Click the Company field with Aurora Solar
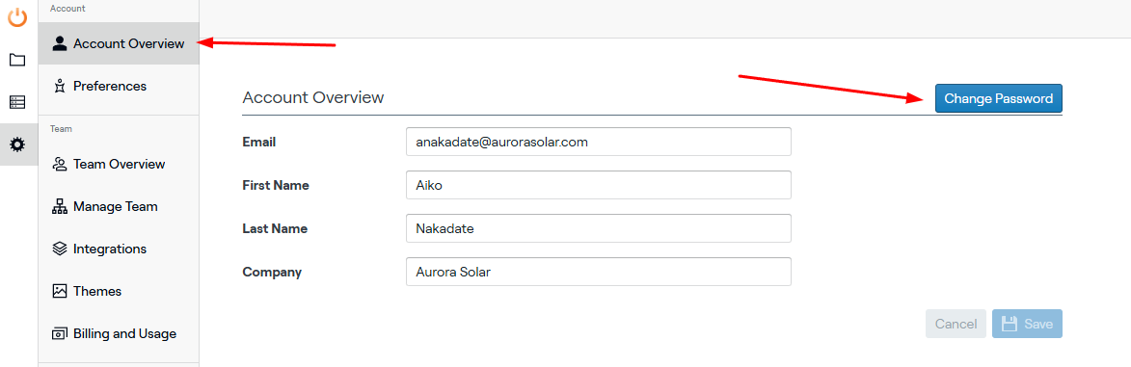 tap(599, 272)
